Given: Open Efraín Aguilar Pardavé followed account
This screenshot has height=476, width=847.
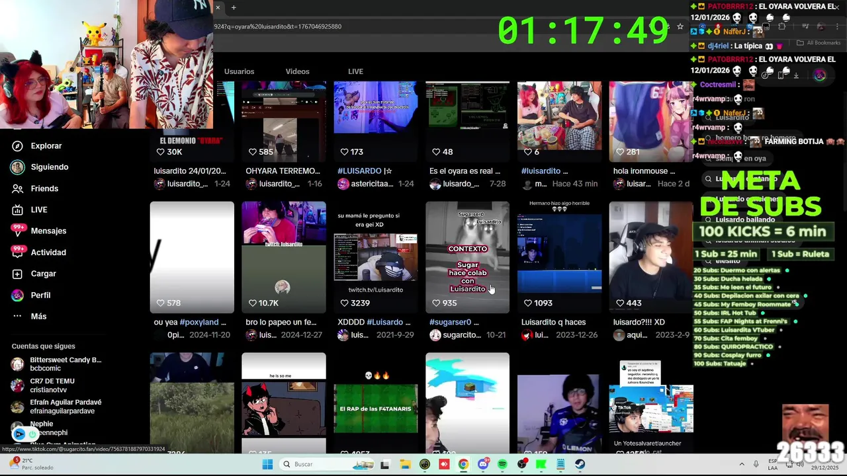Looking at the screenshot, I should [x=56, y=407].
